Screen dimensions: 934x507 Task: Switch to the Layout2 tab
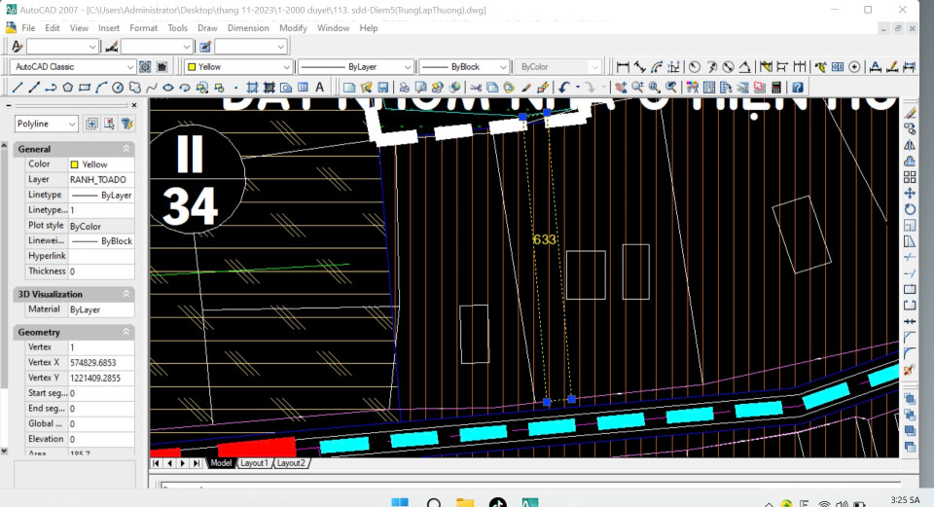tap(291, 463)
